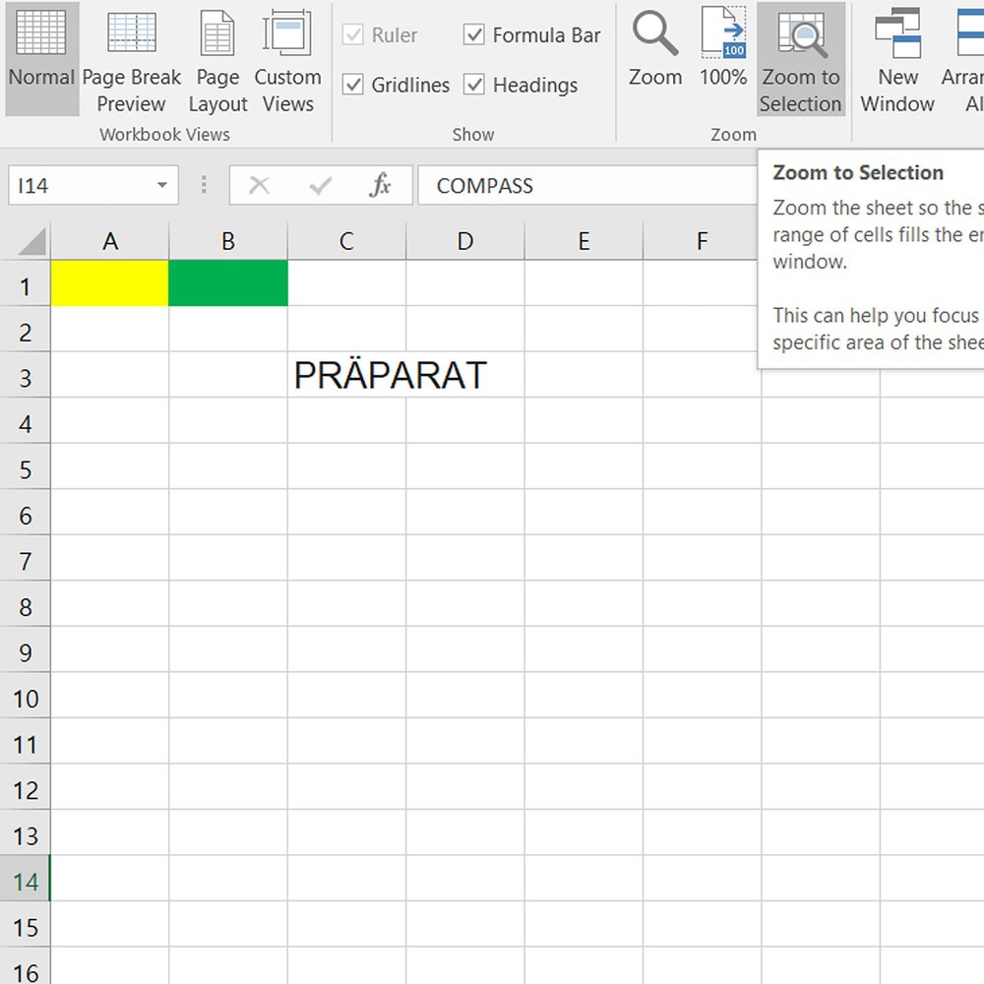
Task: Open Page Break Preview view
Action: coord(131,59)
